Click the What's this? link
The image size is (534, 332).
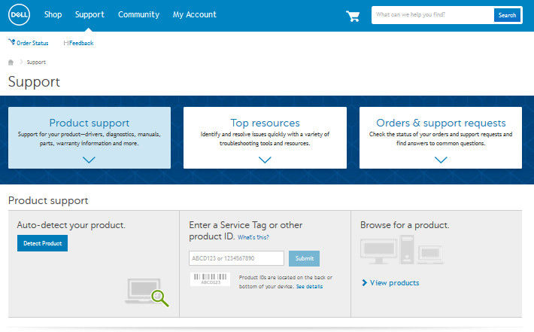253,237
